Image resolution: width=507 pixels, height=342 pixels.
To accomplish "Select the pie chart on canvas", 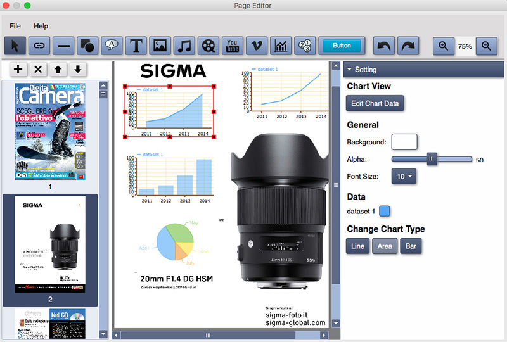I will [x=175, y=243].
